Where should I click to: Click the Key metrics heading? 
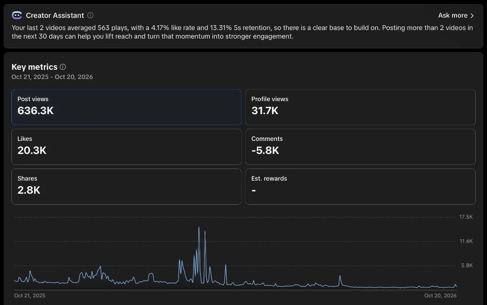[x=34, y=67]
